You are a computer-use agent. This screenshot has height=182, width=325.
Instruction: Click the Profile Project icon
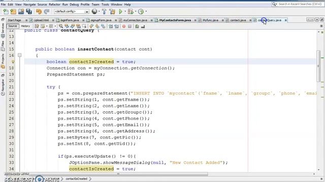coord(141,12)
